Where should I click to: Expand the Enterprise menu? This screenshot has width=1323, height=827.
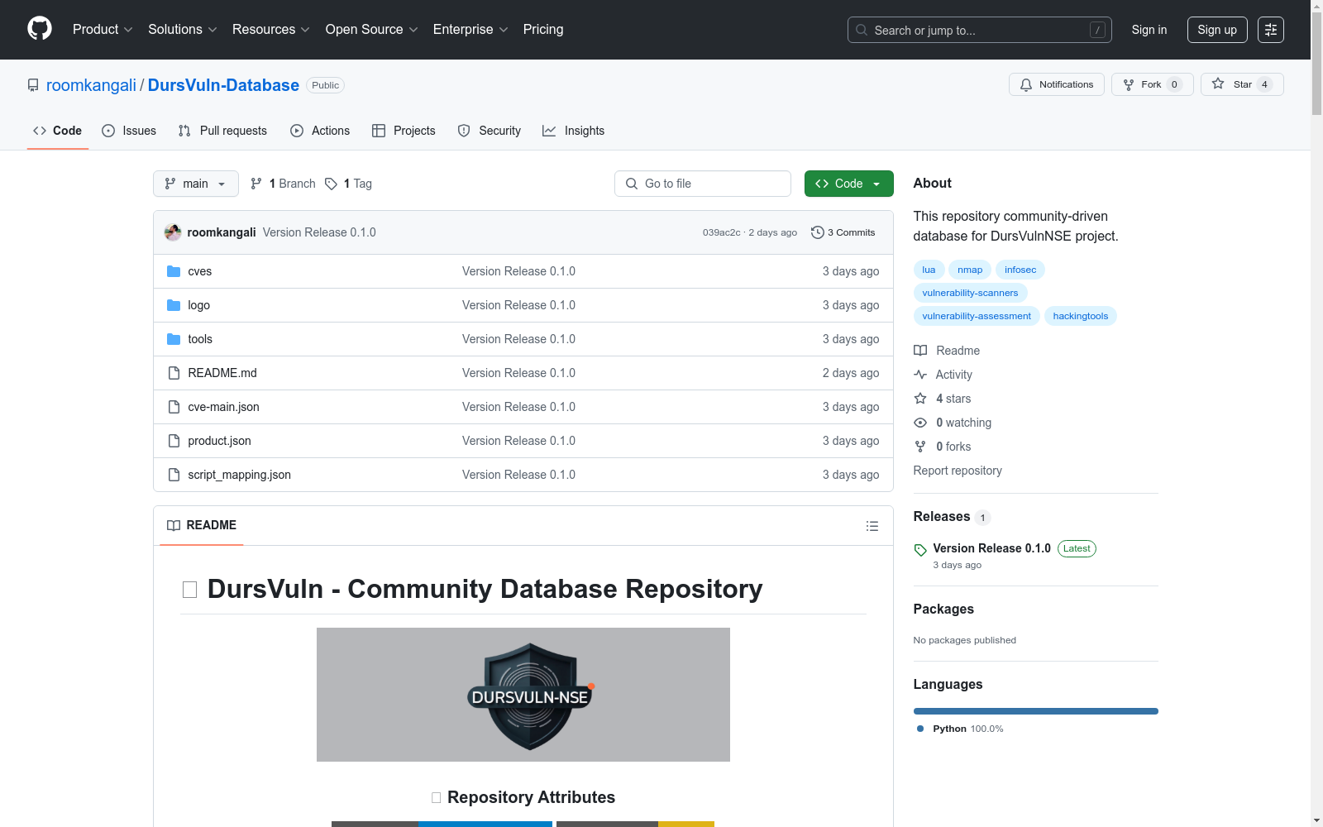470,30
